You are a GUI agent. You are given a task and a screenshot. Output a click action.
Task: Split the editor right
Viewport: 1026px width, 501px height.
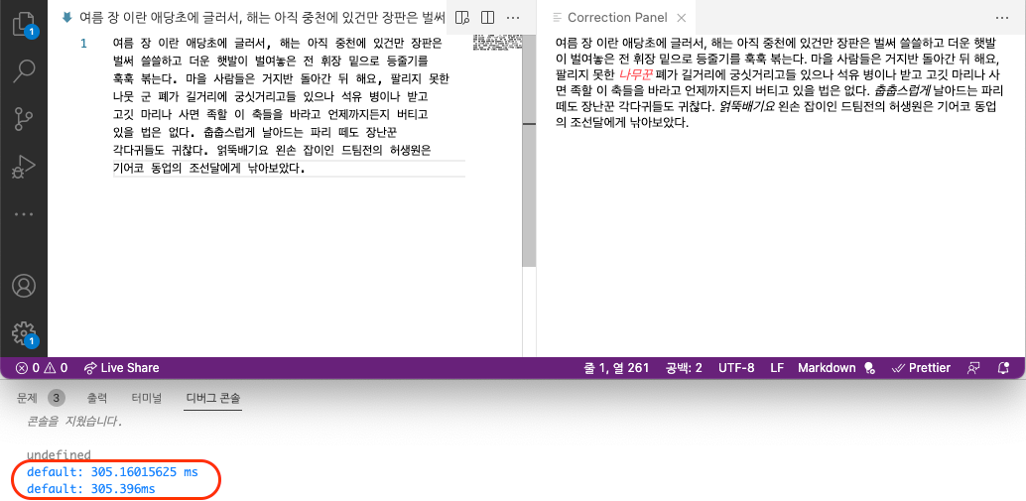click(x=487, y=18)
